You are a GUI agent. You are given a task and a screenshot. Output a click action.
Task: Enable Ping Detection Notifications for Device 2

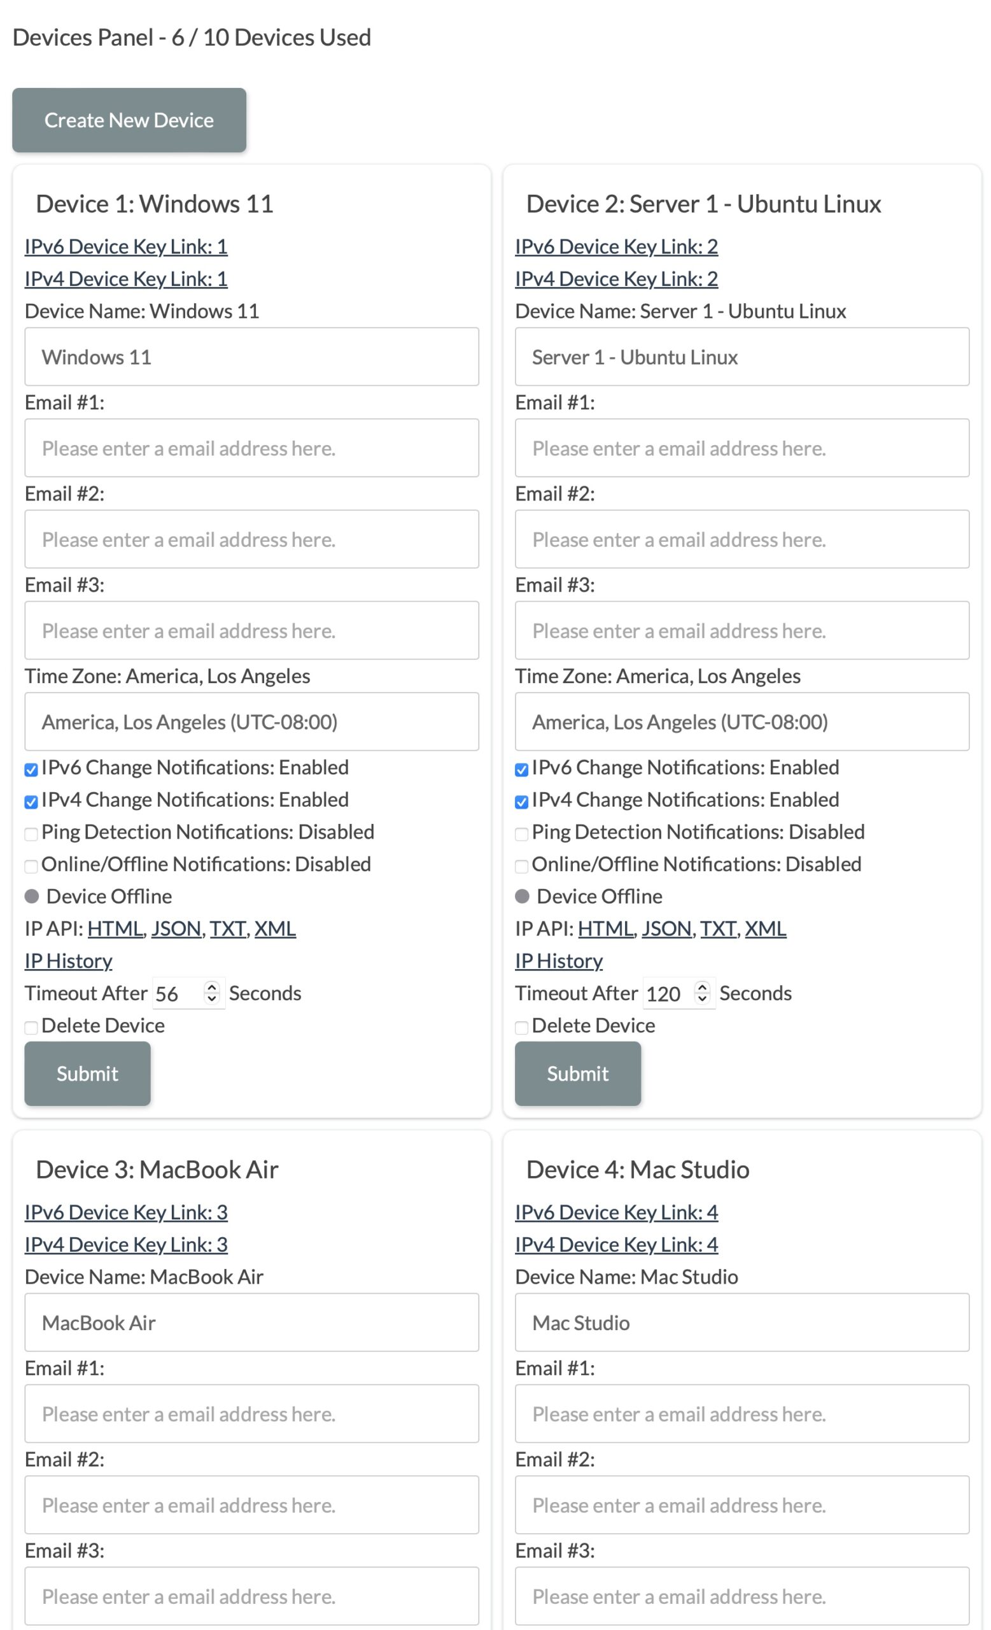tap(522, 833)
